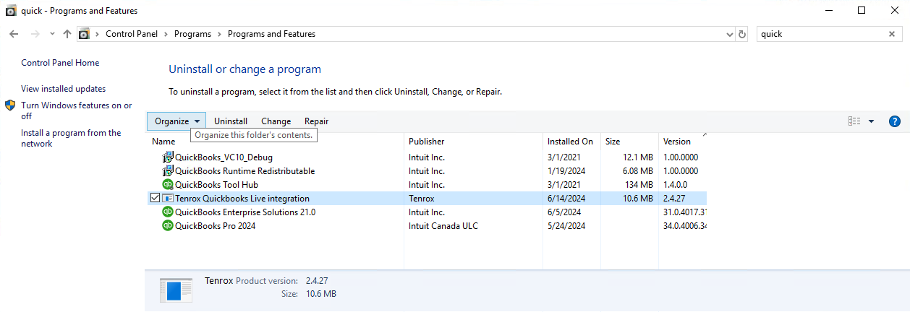This screenshot has height=312, width=910.
Task: Click the Tenrox publisher cell
Action: coord(422,199)
